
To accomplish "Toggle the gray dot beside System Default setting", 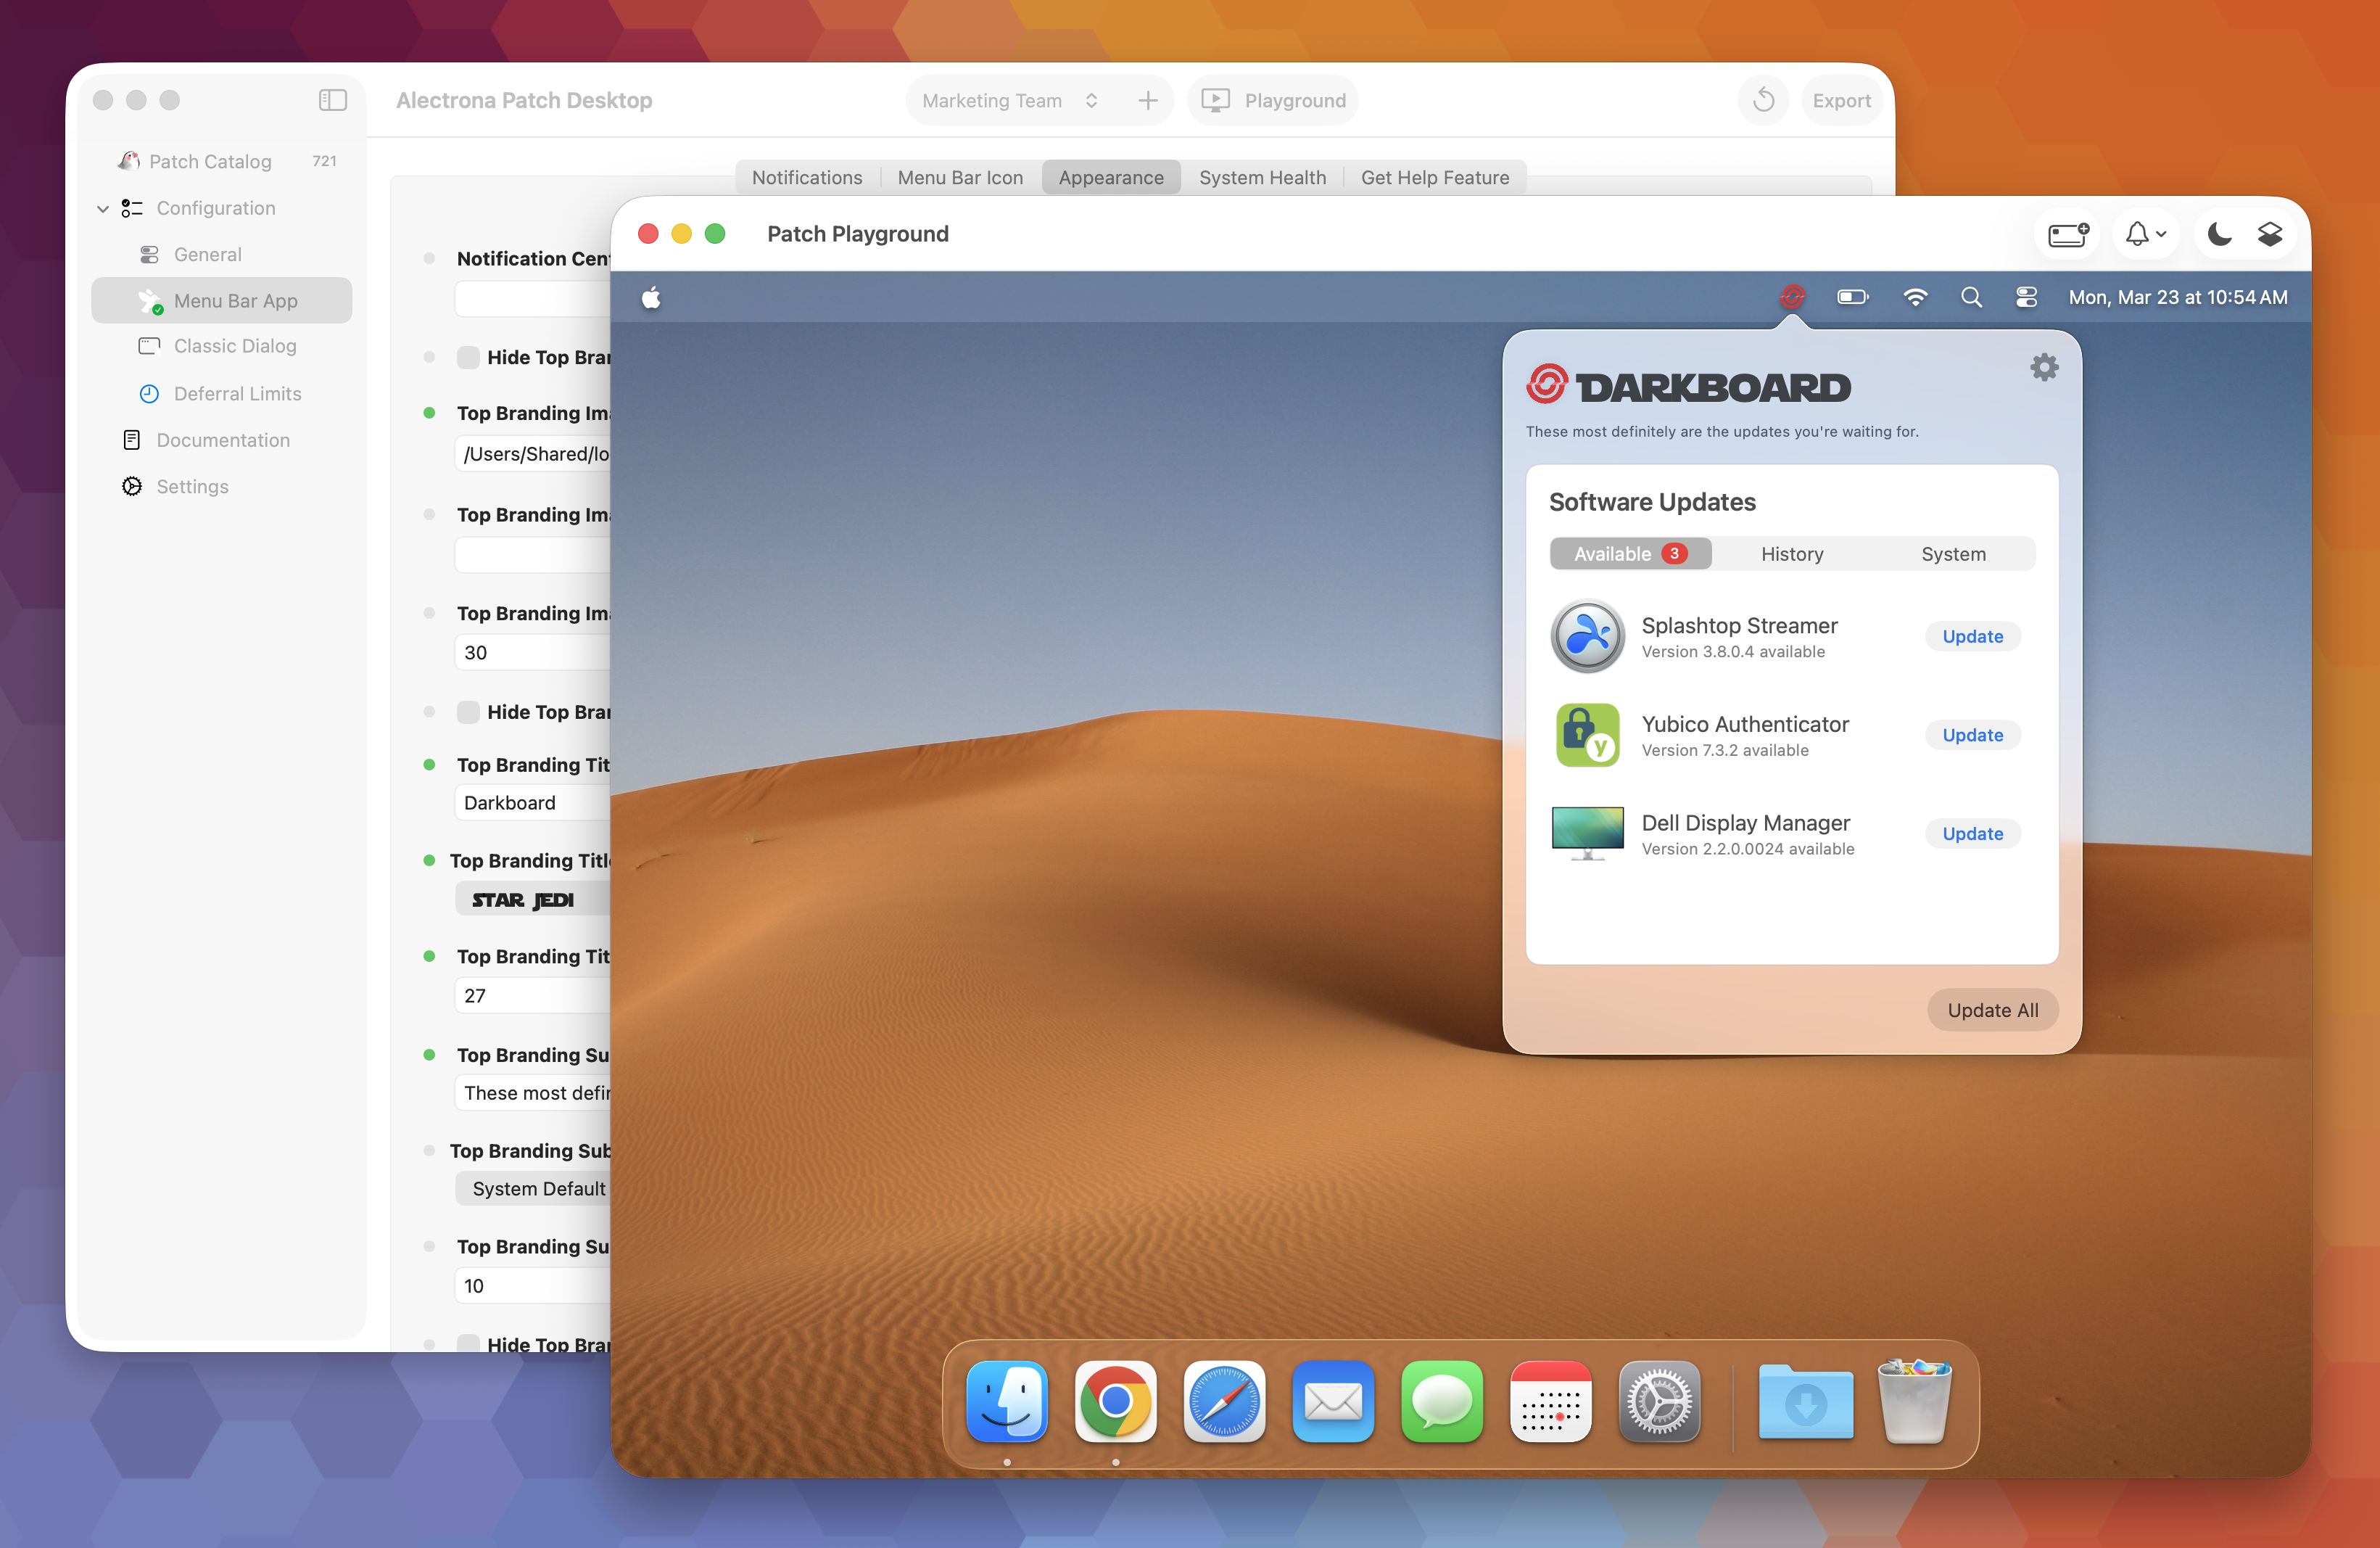I will click(x=429, y=1150).
